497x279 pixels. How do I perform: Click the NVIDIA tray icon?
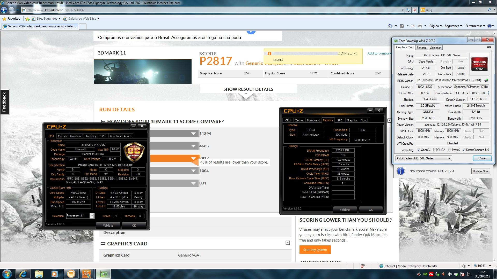pos(425,274)
